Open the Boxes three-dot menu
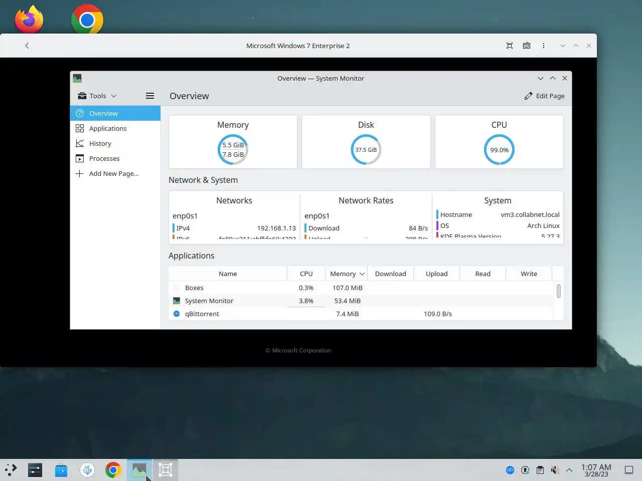Screen dimensions: 642x481 (x=544, y=46)
